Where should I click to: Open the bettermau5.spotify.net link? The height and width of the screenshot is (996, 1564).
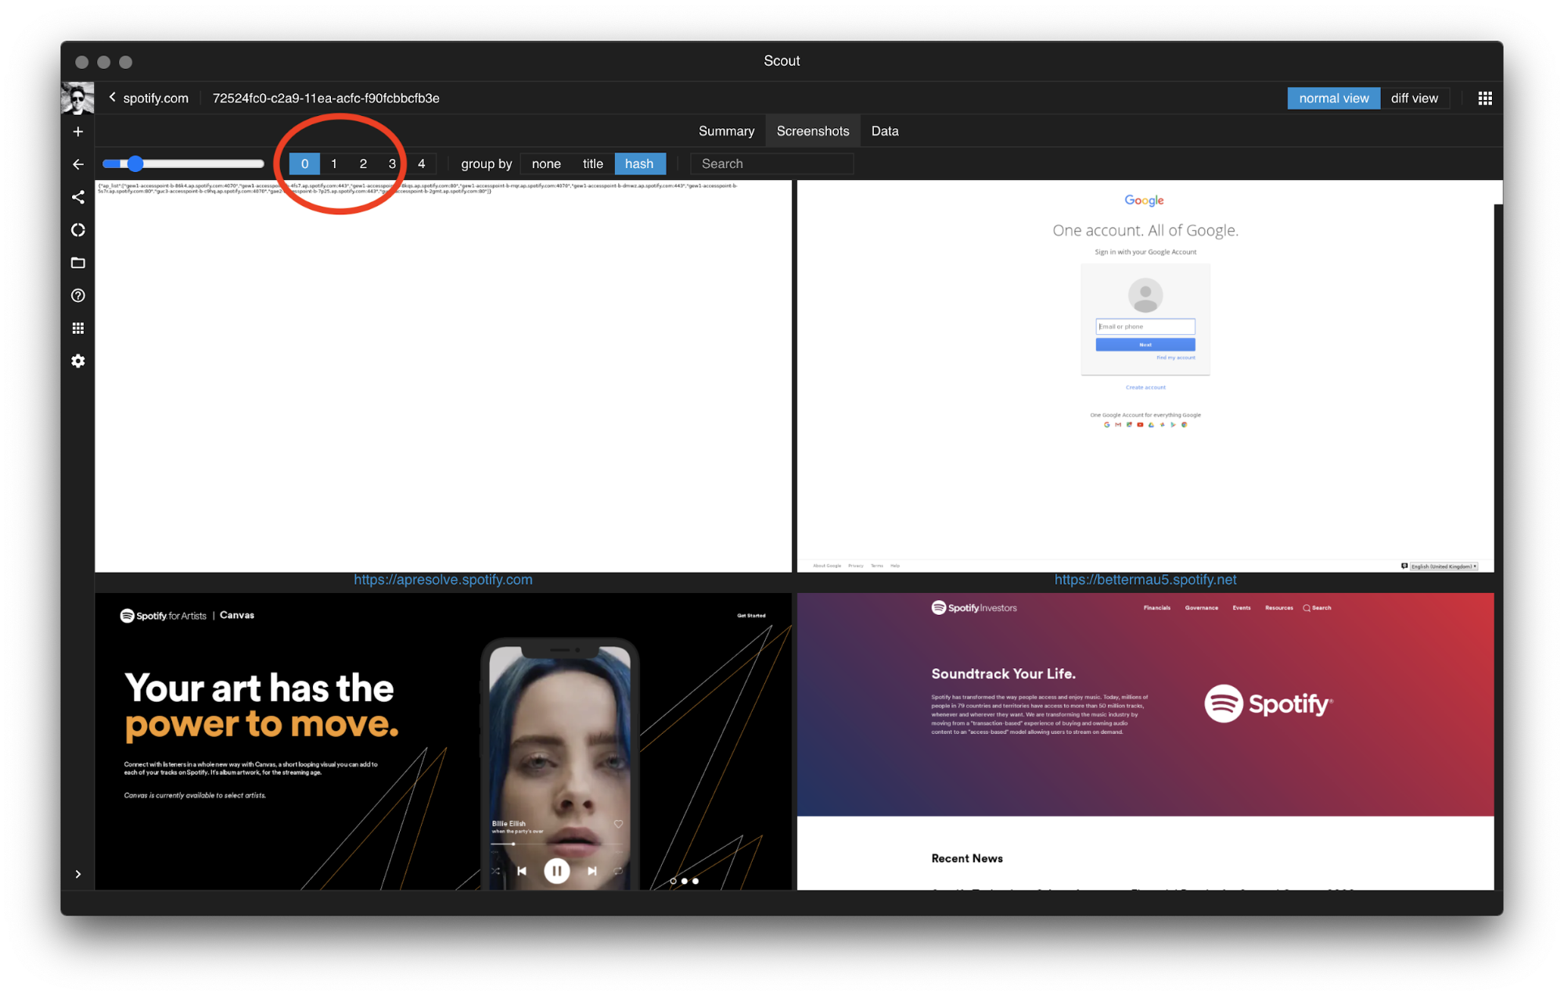(1145, 580)
